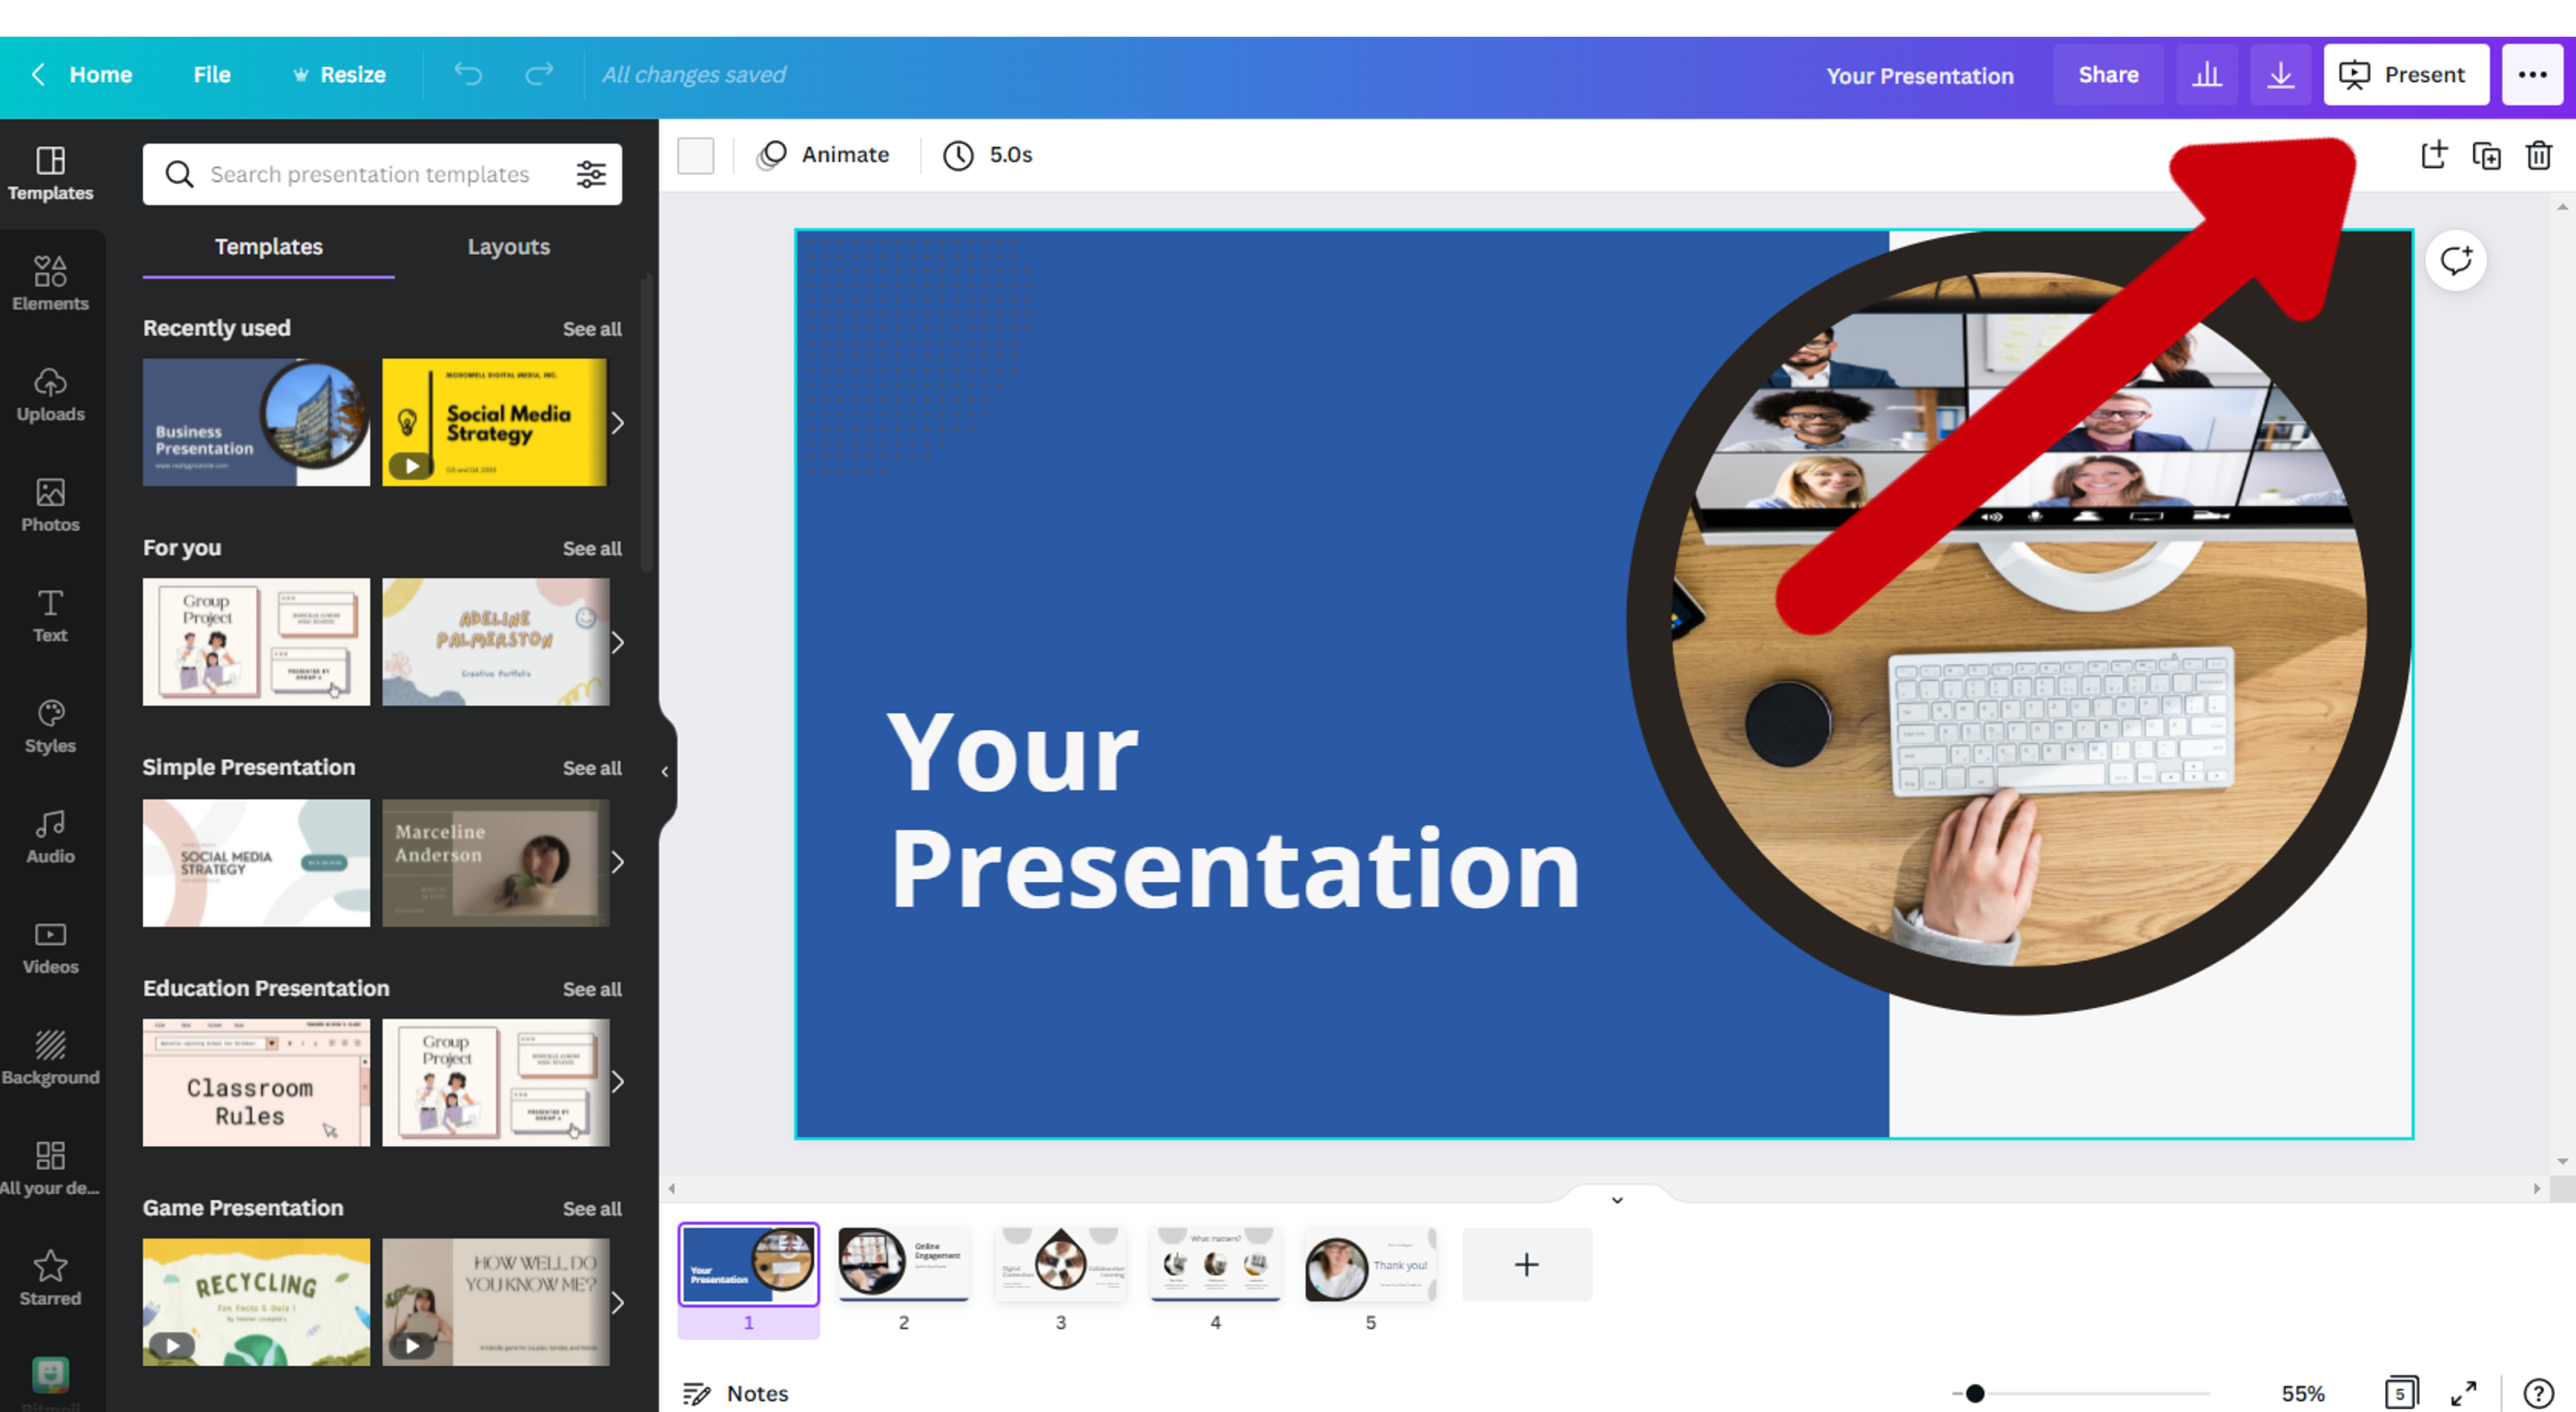This screenshot has width=2576, height=1412.
Task: Click the add comment bubble icon
Action: pyautogui.click(x=2455, y=261)
